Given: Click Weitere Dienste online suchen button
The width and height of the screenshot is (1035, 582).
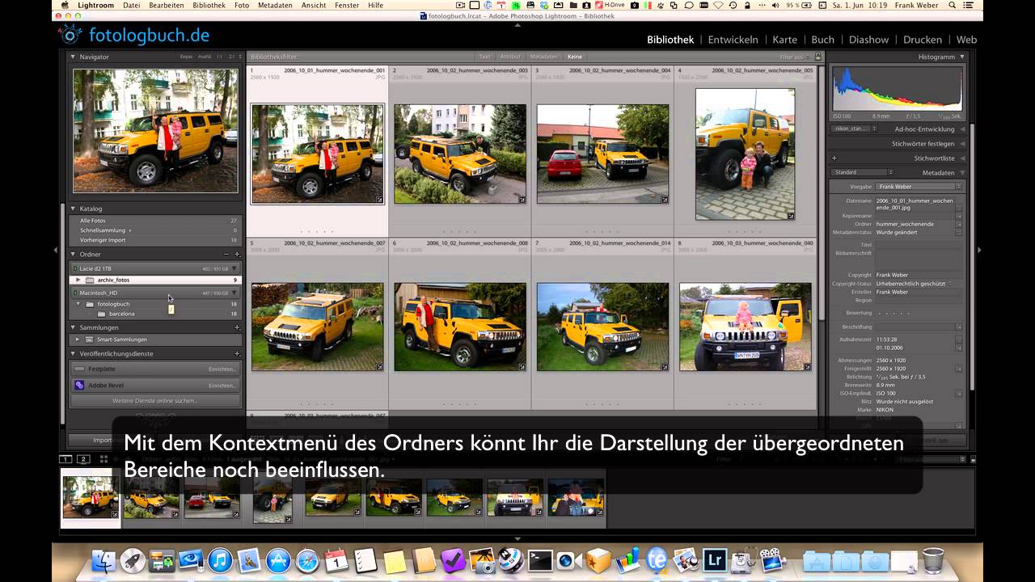Looking at the screenshot, I should click(155, 401).
